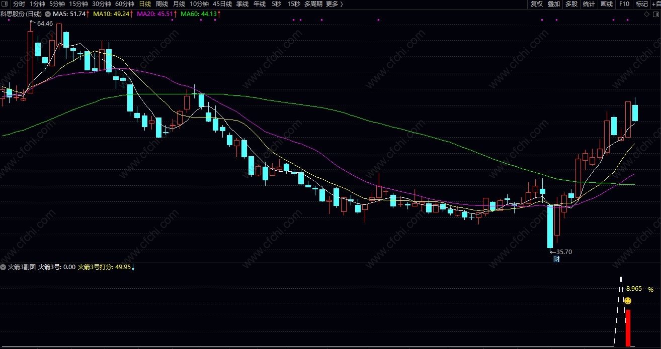The height and width of the screenshot is (349, 661).
Task: Click the 64.46 high price marker
Action: click(44, 24)
